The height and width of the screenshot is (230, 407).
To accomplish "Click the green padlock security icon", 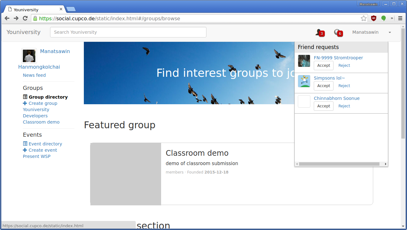I will coord(35,18).
